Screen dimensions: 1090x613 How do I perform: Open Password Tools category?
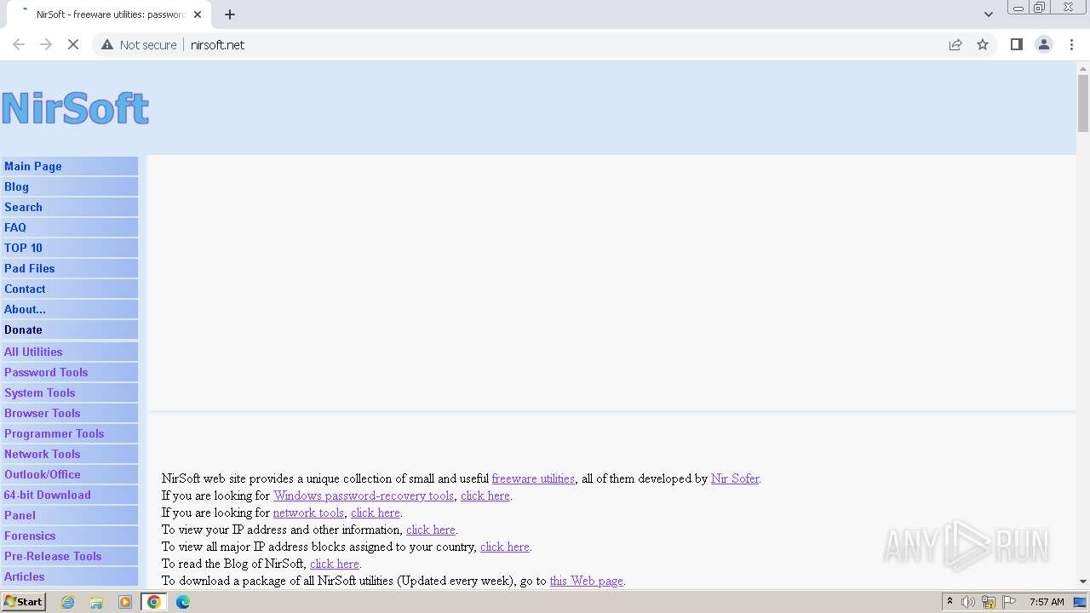coord(69,372)
